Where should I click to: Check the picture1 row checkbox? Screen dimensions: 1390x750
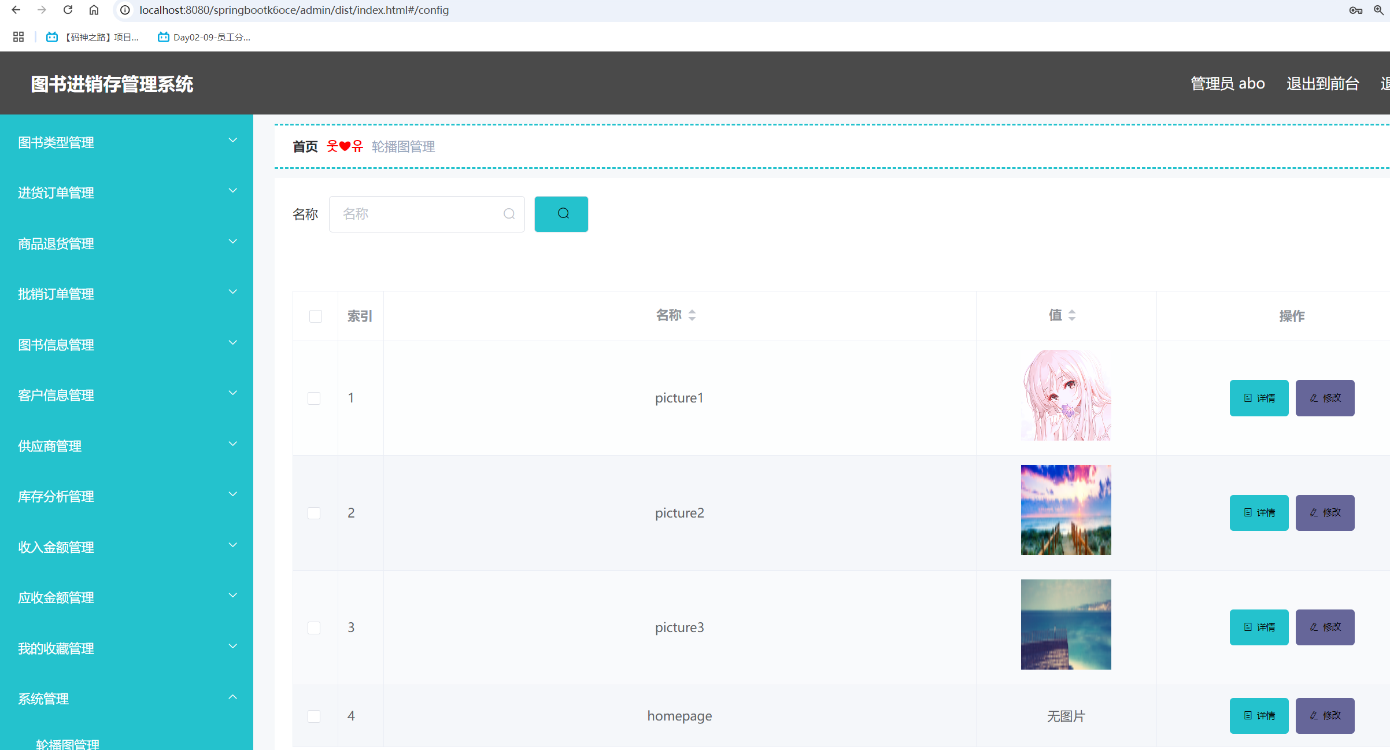coord(314,398)
